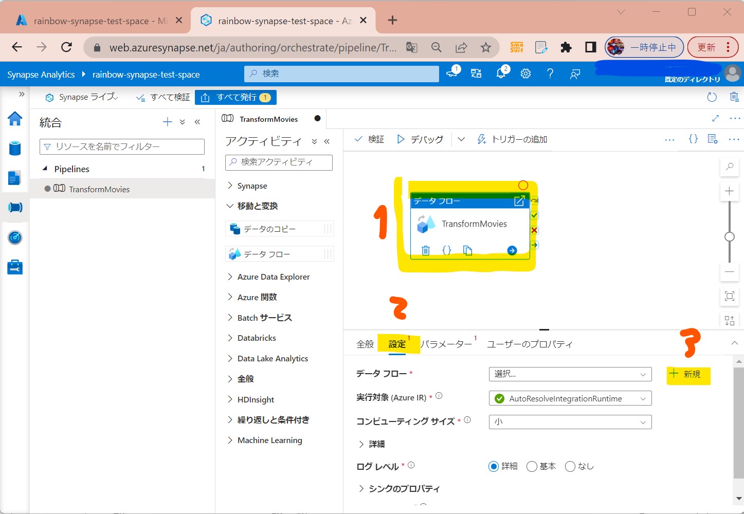Click the refresh icon in the publish toolbar
744x514 pixels.
(x=712, y=97)
